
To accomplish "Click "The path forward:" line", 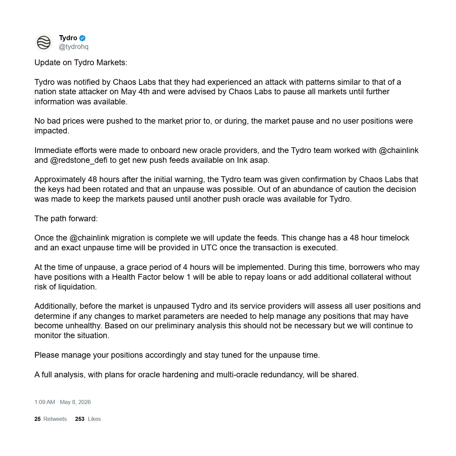I will coord(66,219).
